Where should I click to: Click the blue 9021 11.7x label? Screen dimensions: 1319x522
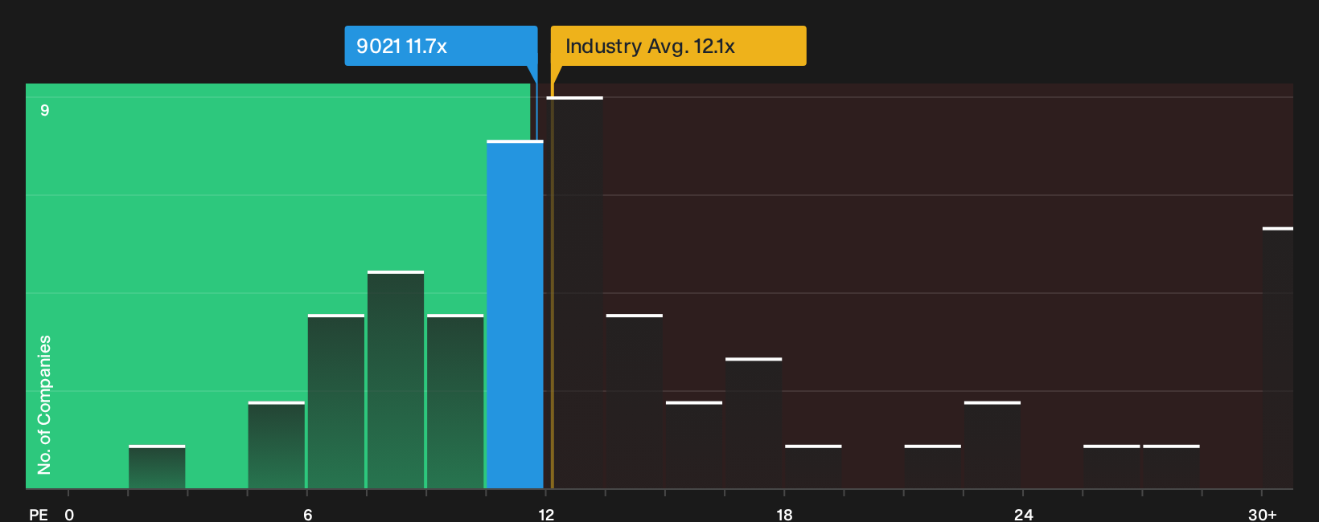pos(441,46)
